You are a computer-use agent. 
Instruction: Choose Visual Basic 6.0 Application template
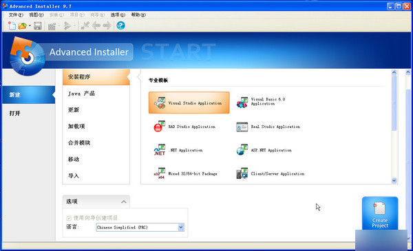tap(261, 102)
